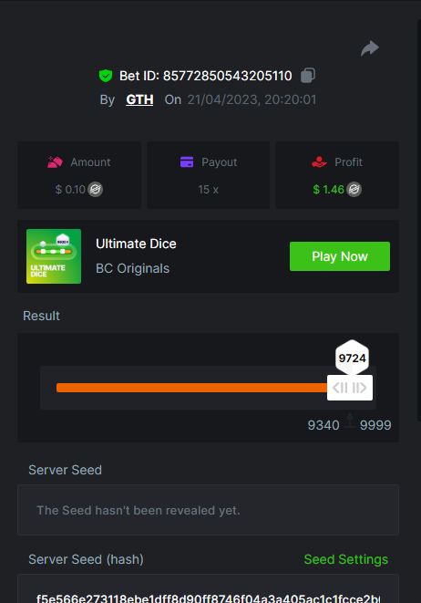
Task: Click the purple Payout card icon
Action: coord(187,162)
